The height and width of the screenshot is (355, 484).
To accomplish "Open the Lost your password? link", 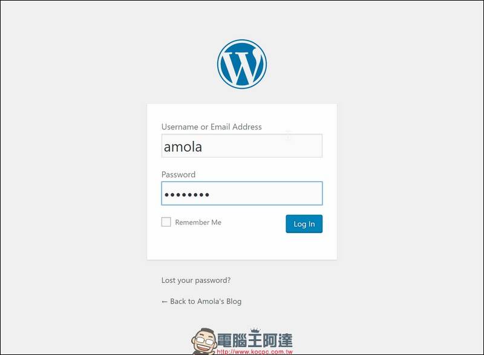I will [196, 281].
